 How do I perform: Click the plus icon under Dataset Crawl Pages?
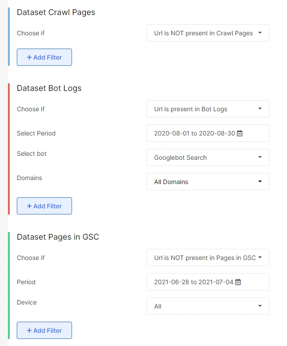coord(29,57)
